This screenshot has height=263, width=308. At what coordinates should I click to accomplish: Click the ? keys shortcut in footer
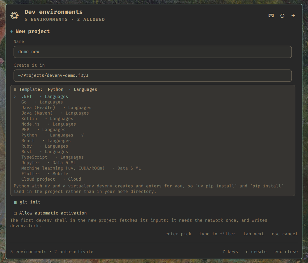230,252
